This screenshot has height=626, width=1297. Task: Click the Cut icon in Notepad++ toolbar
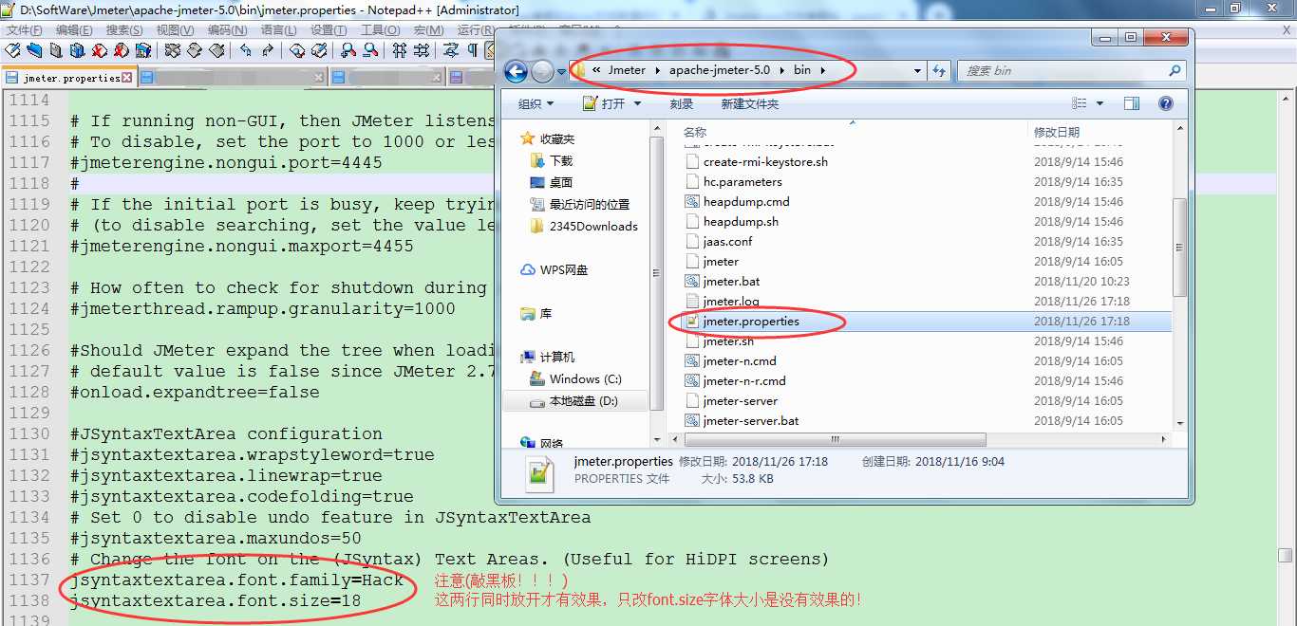click(173, 50)
